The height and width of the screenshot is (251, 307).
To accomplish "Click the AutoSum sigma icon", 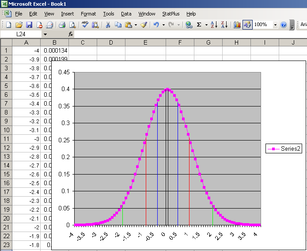I will click(x=199, y=25).
